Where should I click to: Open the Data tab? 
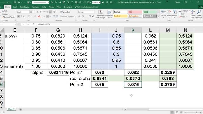[x=44, y=7]
